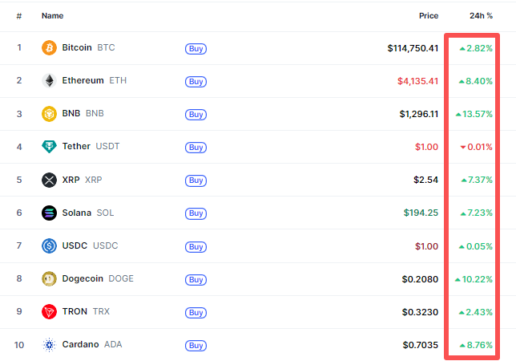This screenshot has width=516, height=361.
Task: Click the Cardano dotted logo icon
Action: (50, 344)
